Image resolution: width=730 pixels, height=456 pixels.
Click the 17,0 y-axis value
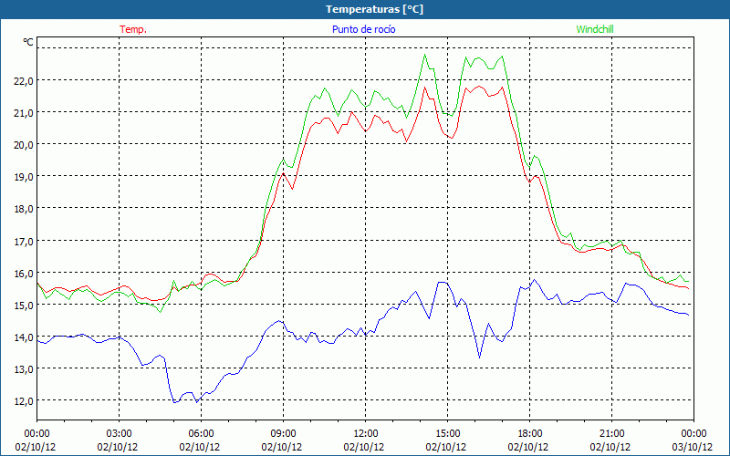click(x=24, y=241)
